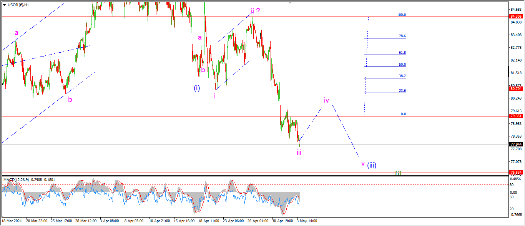
Task: Select the pink 'iii' wave label
Action: point(299,152)
